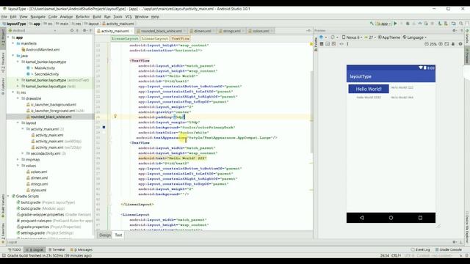Open the Refactor menu
Viewport: 470px width, 264px height.
(82, 17)
